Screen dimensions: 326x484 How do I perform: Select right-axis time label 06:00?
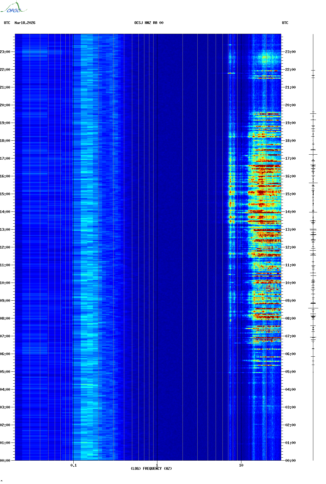[291, 354]
